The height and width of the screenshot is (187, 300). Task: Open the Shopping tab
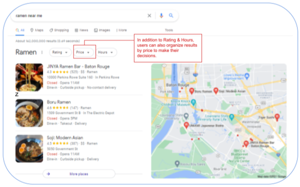click(x=59, y=30)
